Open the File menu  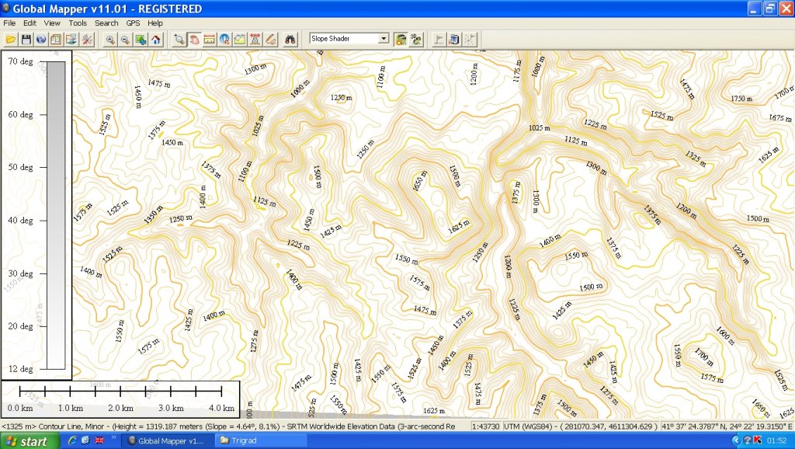pos(9,23)
